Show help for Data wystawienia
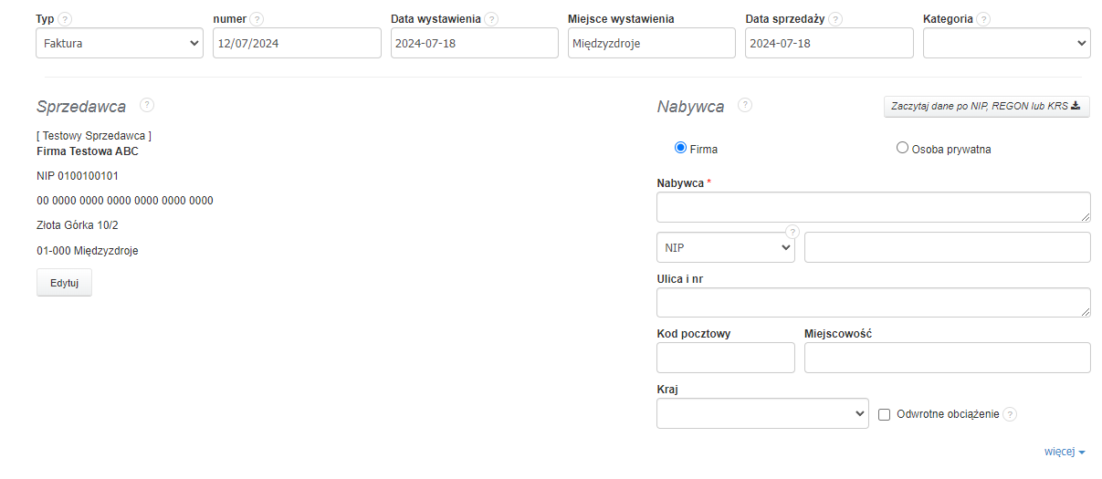This screenshot has height=479, width=1102. (492, 19)
